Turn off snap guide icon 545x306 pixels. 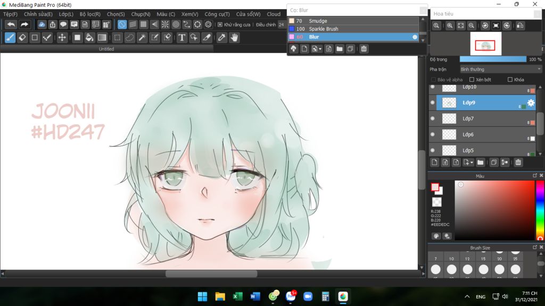tap(122, 24)
